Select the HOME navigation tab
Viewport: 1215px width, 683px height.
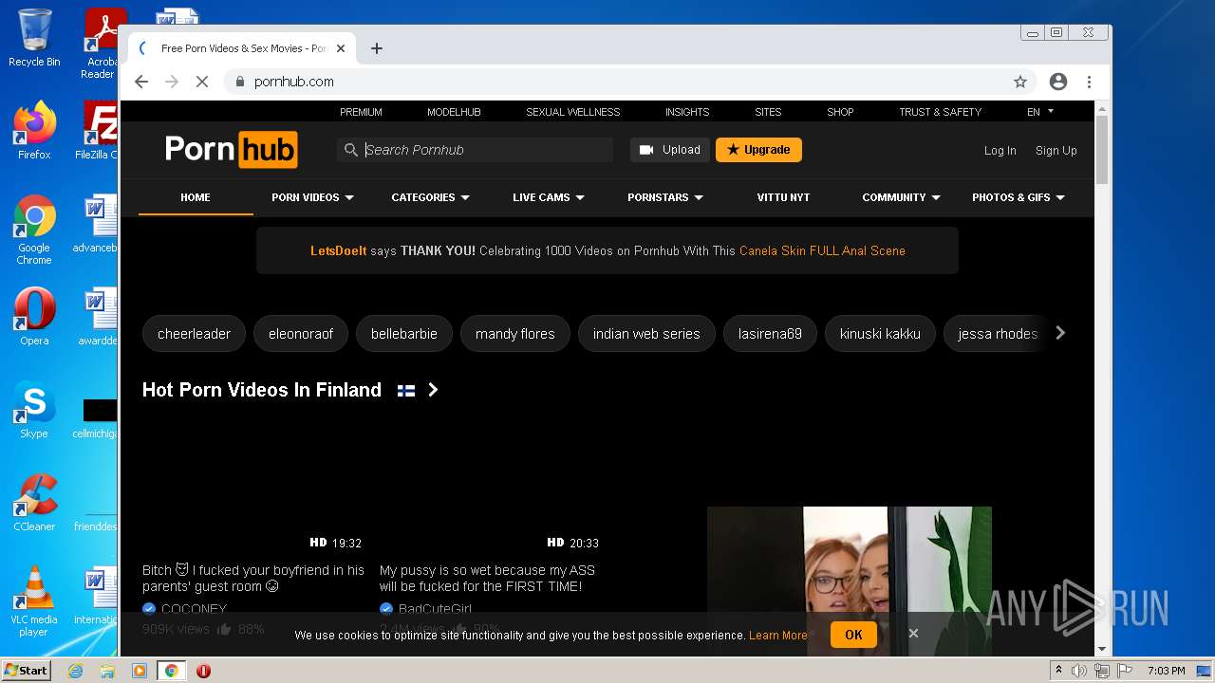point(196,197)
